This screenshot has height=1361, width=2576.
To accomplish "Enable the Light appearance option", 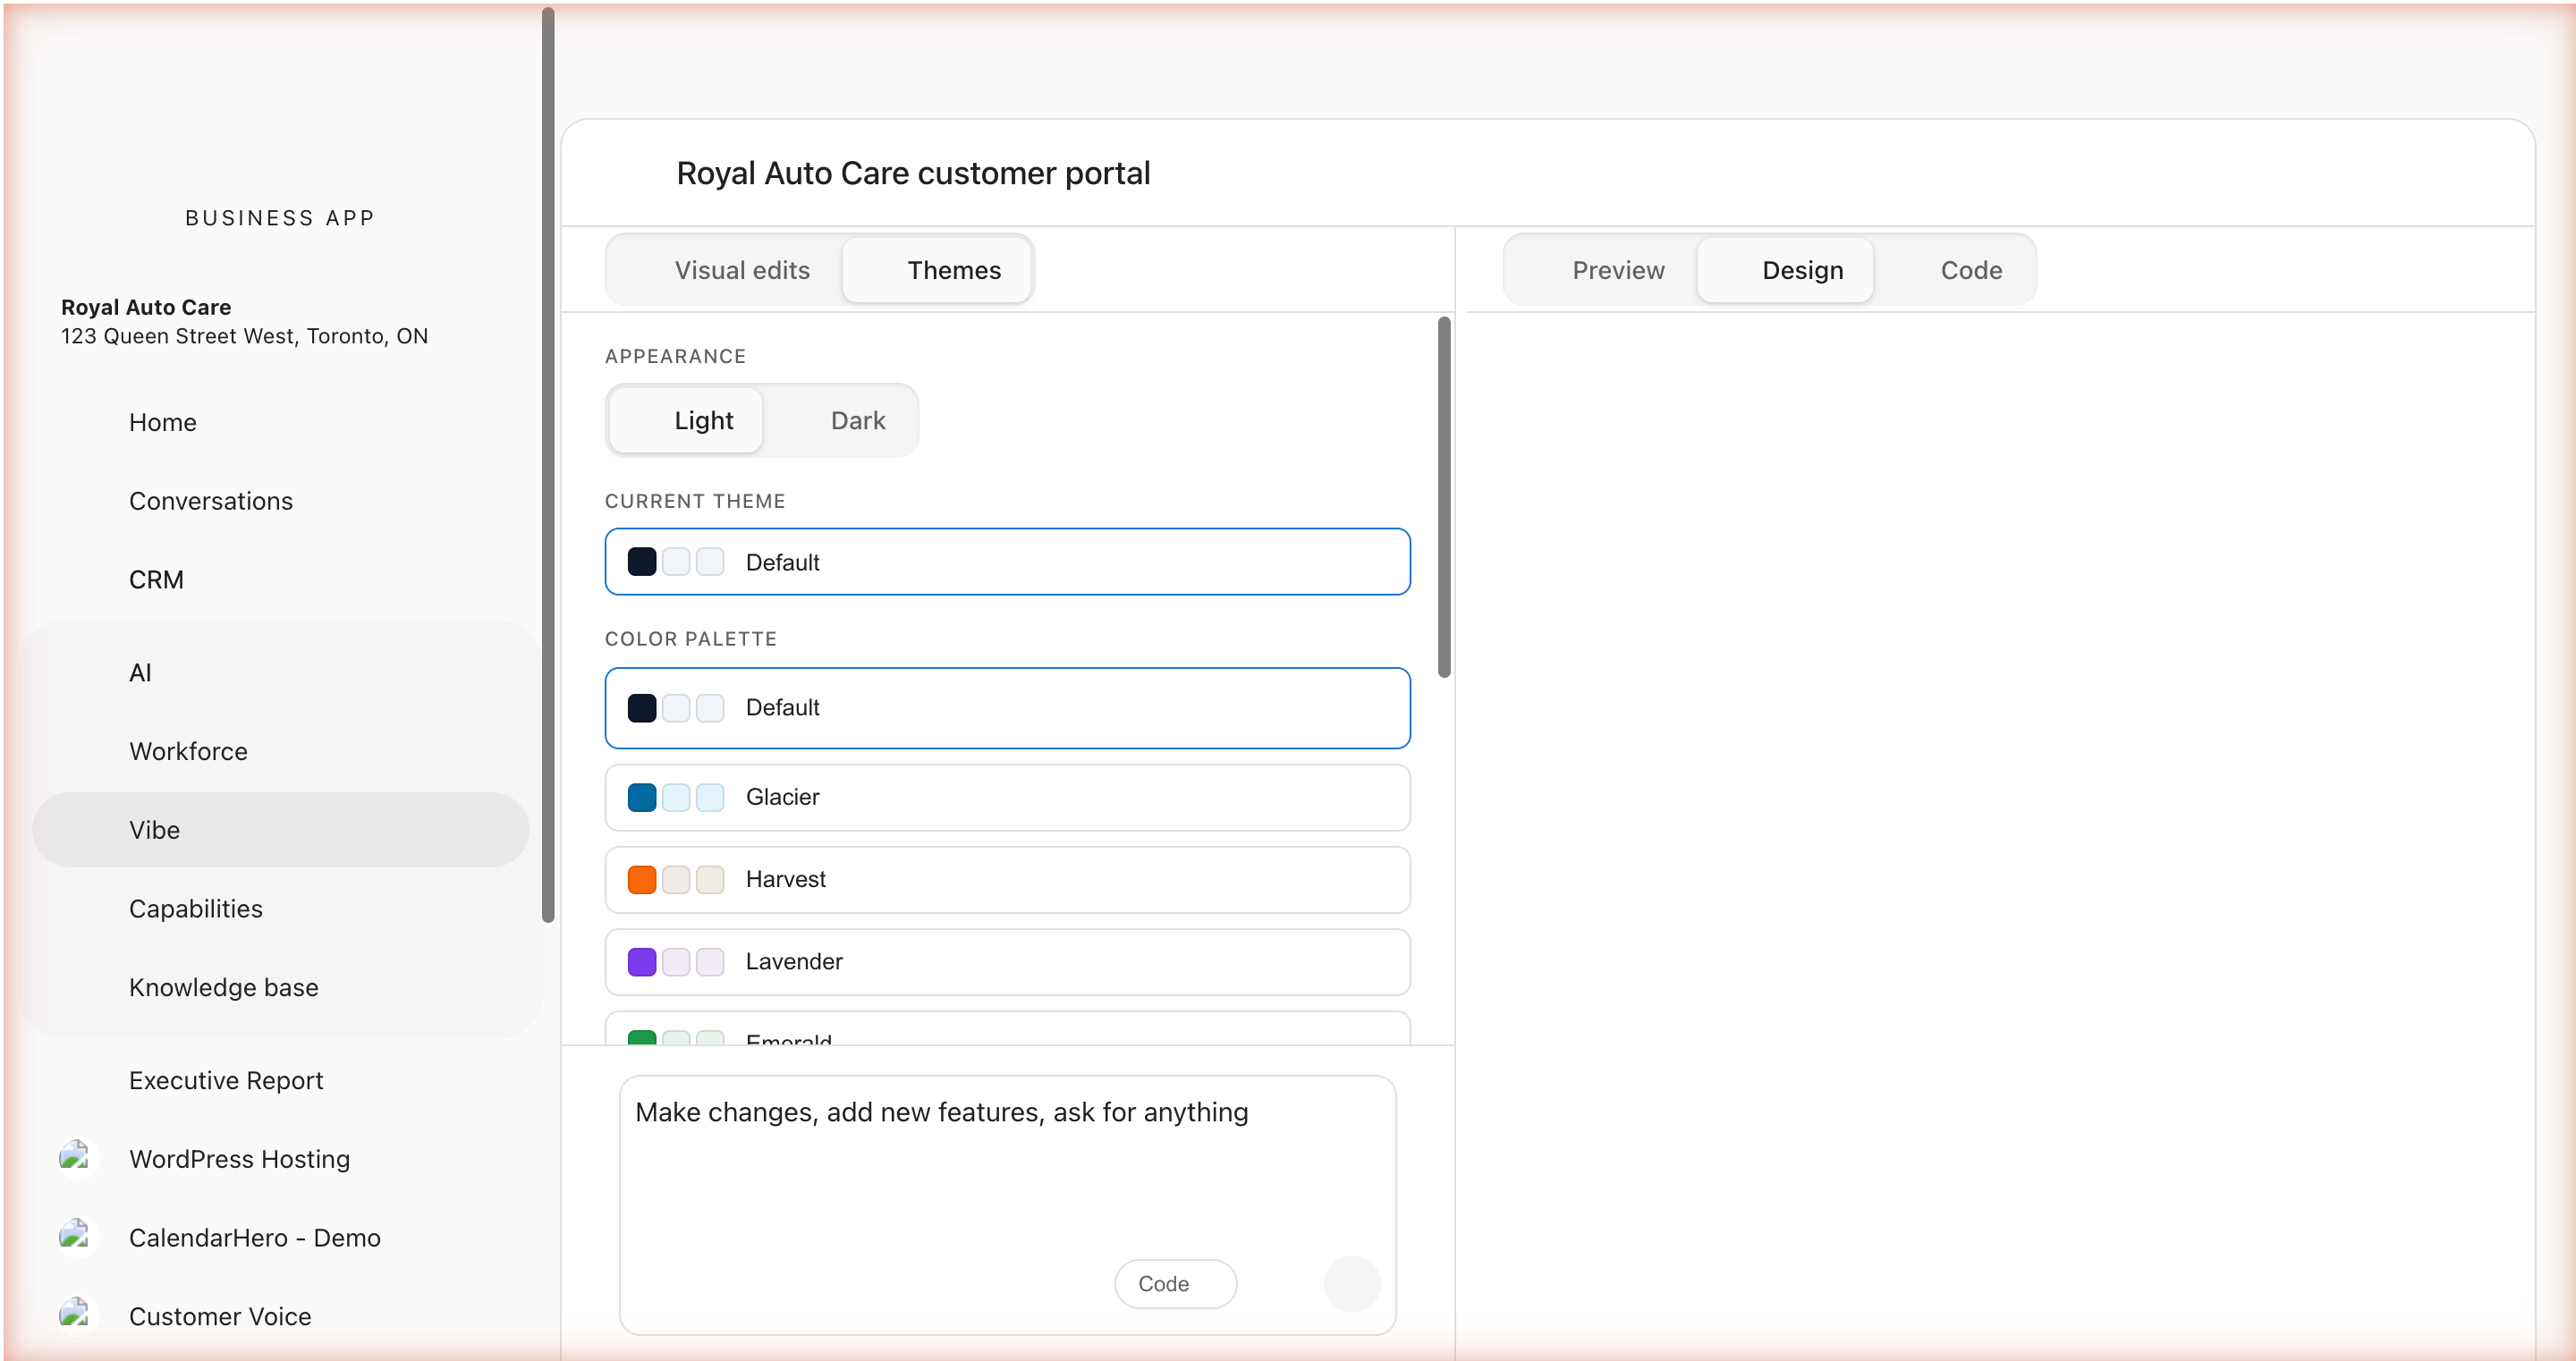I will 701,420.
